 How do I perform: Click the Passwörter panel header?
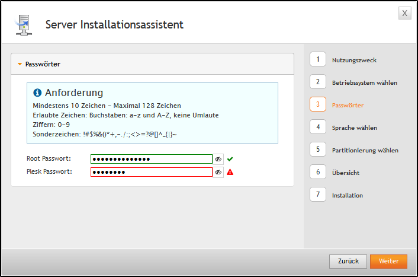pyautogui.click(x=152, y=64)
